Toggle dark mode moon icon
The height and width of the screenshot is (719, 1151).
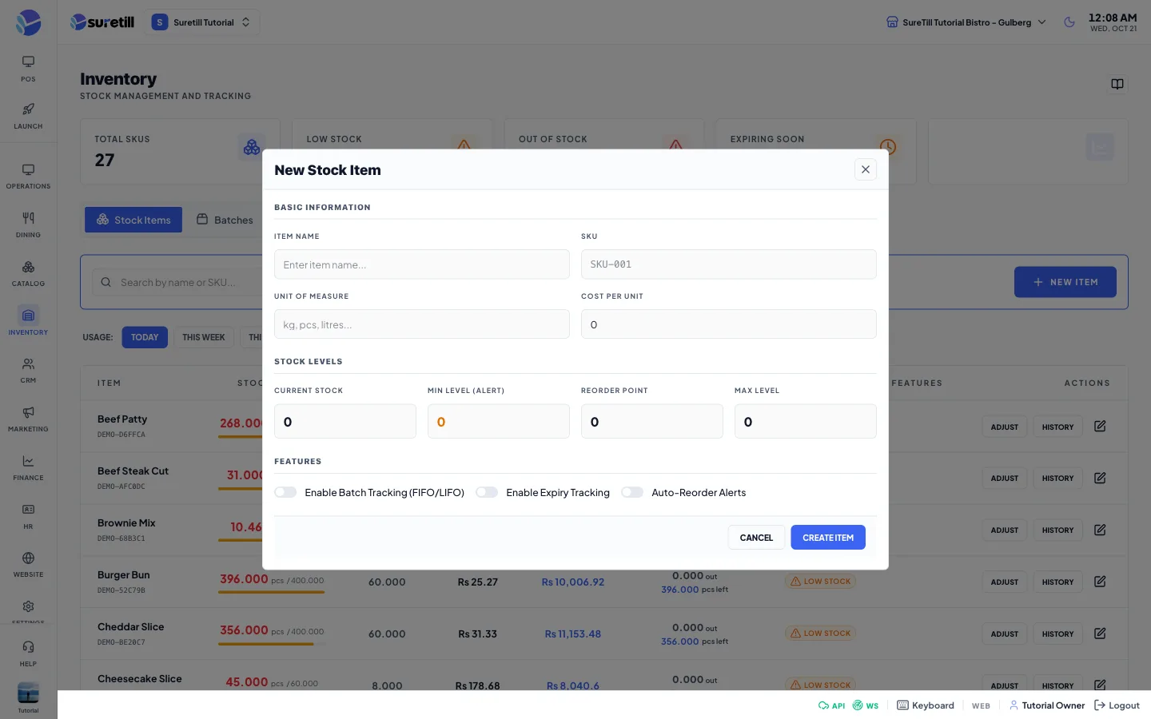1069,22
